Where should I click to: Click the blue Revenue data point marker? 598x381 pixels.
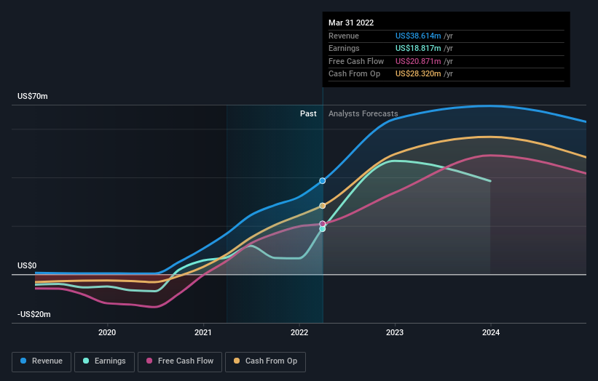pyautogui.click(x=322, y=181)
